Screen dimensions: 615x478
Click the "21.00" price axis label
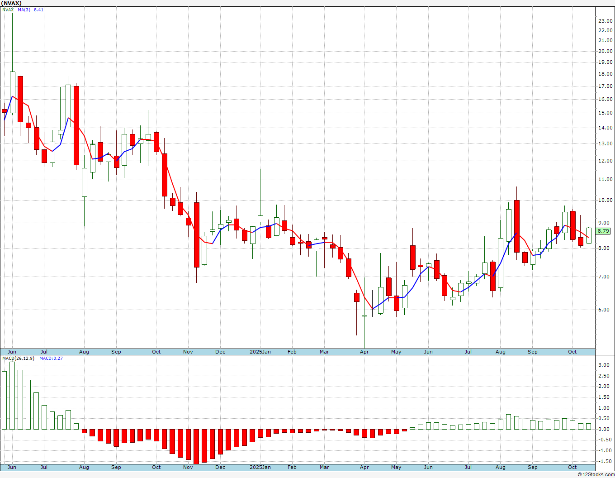coord(605,41)
